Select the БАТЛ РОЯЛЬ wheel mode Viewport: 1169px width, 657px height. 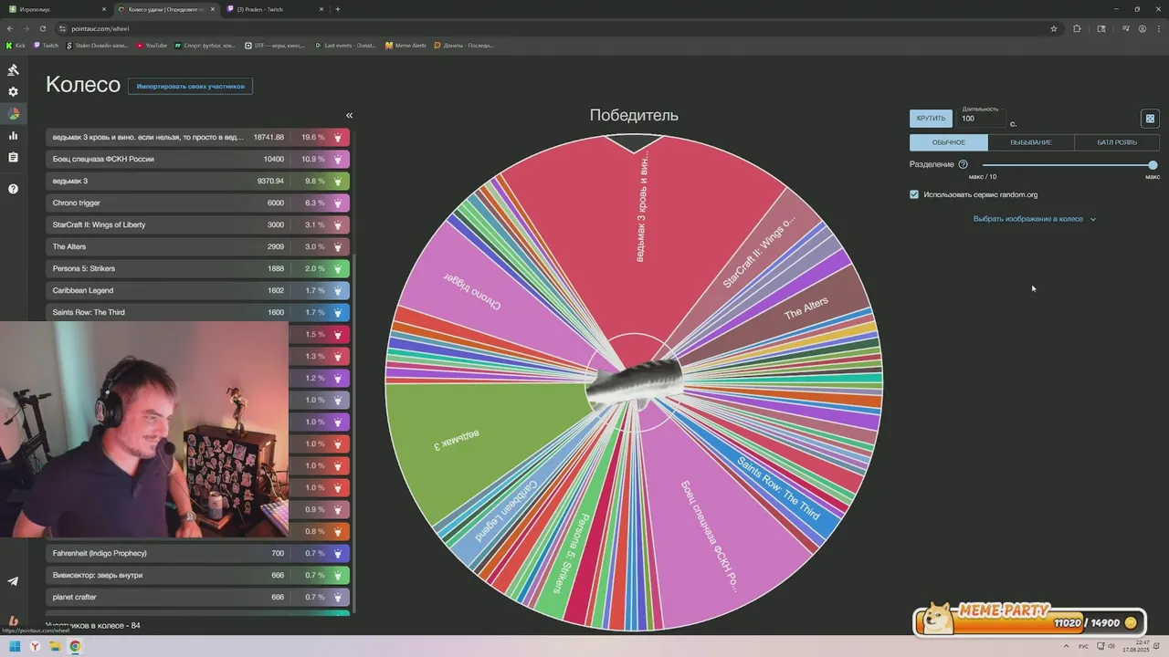pyautogui.click(x=1117, y=142)
